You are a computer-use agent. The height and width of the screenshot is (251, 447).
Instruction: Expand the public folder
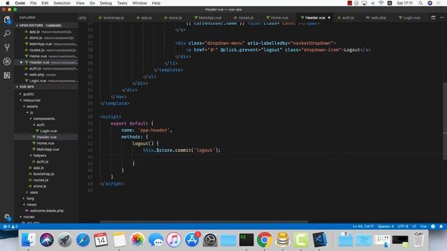(28, 94)
